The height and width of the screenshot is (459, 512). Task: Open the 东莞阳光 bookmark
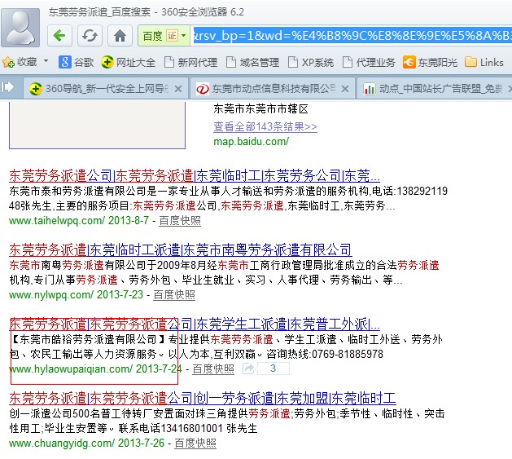pyautogui.click(x=430, y=62)
